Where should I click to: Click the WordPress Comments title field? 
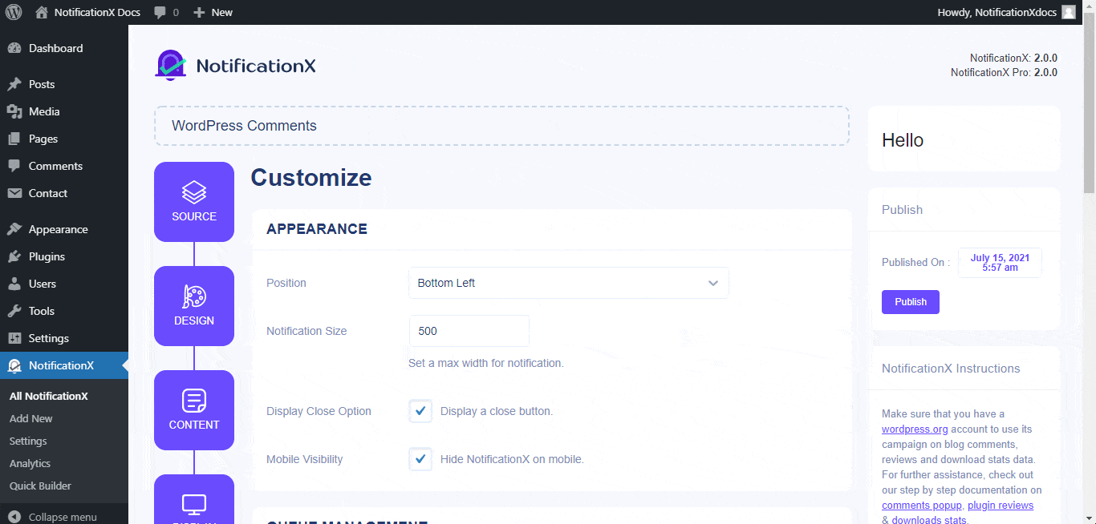click(501, 126)
